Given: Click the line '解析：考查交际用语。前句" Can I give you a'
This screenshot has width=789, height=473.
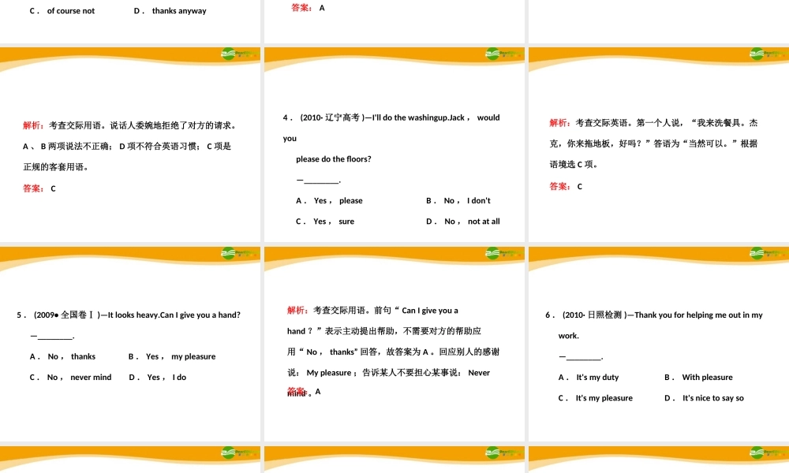Looking at the screenshot, I should pyautogui.click(x=373, y=310).
